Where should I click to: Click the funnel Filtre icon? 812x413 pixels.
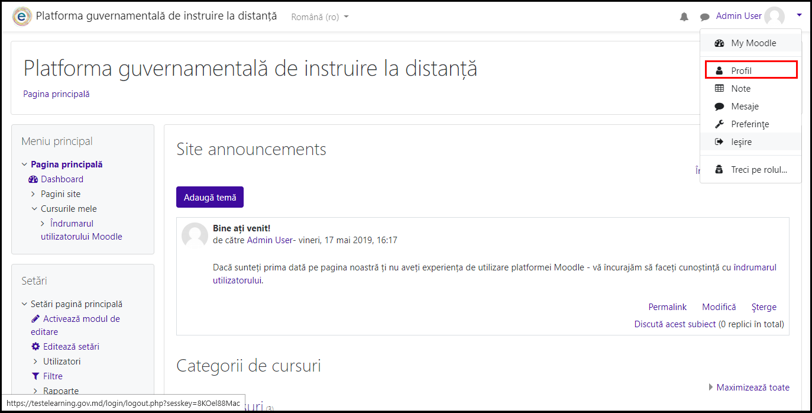[35, 376]
